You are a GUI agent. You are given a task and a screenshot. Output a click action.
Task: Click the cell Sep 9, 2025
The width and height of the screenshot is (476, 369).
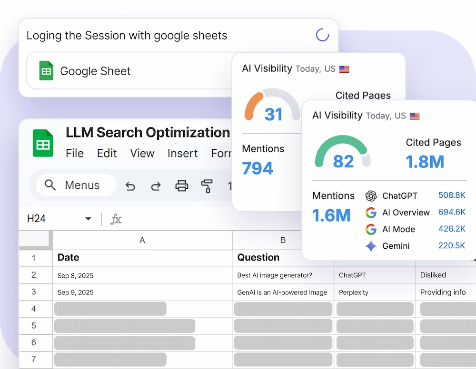[142, 292]
